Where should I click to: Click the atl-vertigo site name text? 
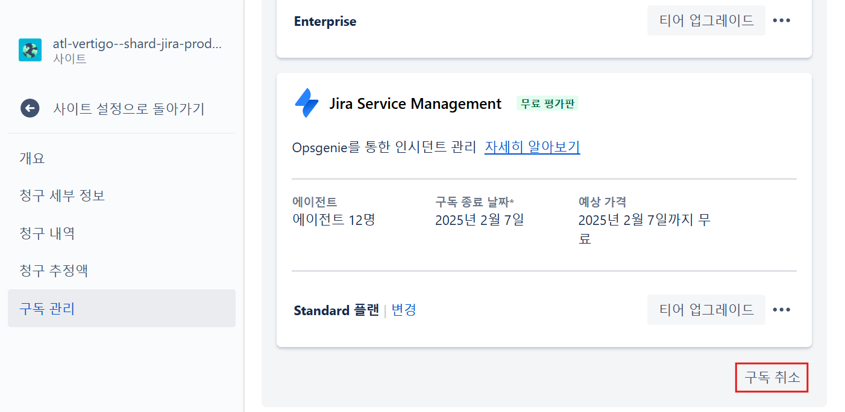pos(137,45)
